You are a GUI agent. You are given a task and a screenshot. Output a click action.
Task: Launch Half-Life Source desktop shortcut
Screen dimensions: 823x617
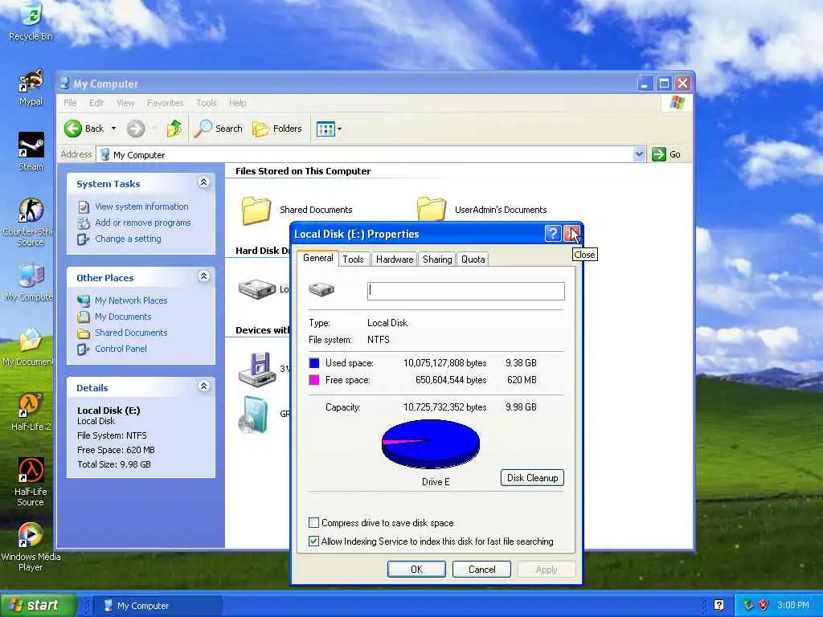[31, 482]
